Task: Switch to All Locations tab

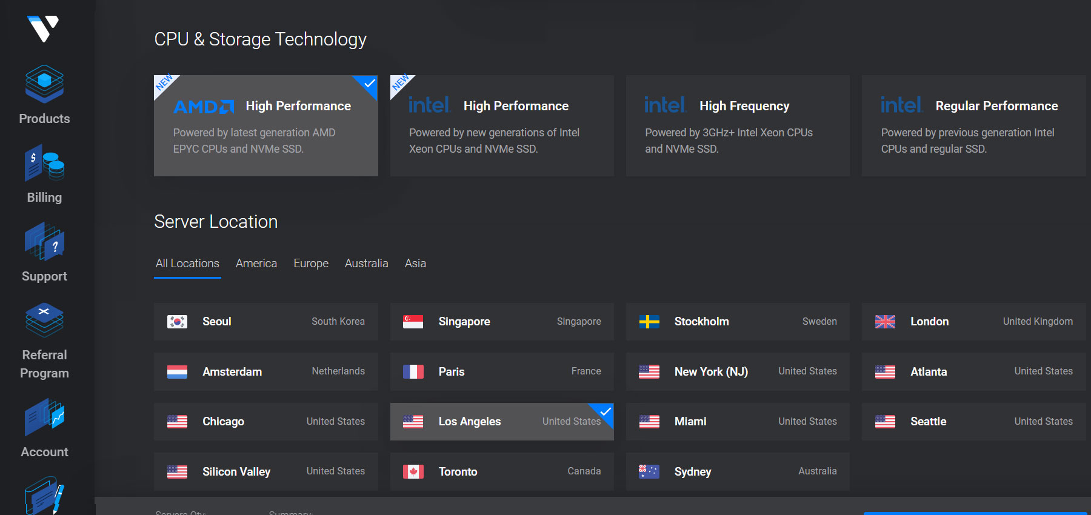Action: tap(187, 264)
